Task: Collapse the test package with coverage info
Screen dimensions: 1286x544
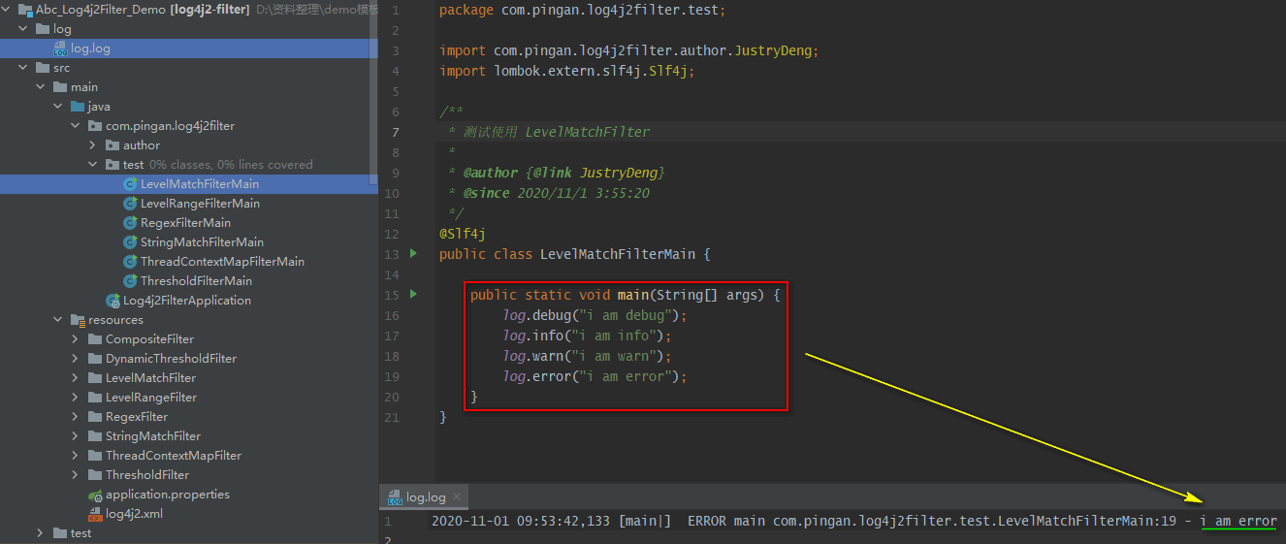Action: coord(93,165)
